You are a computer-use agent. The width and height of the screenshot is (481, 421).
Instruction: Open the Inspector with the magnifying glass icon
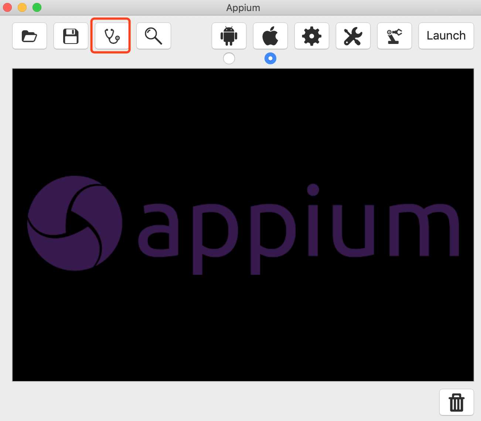[x=154, y=36]
